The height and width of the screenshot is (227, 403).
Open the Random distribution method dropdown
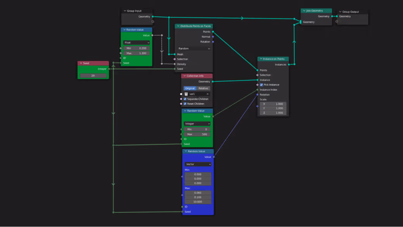click(x=194, y=48)
